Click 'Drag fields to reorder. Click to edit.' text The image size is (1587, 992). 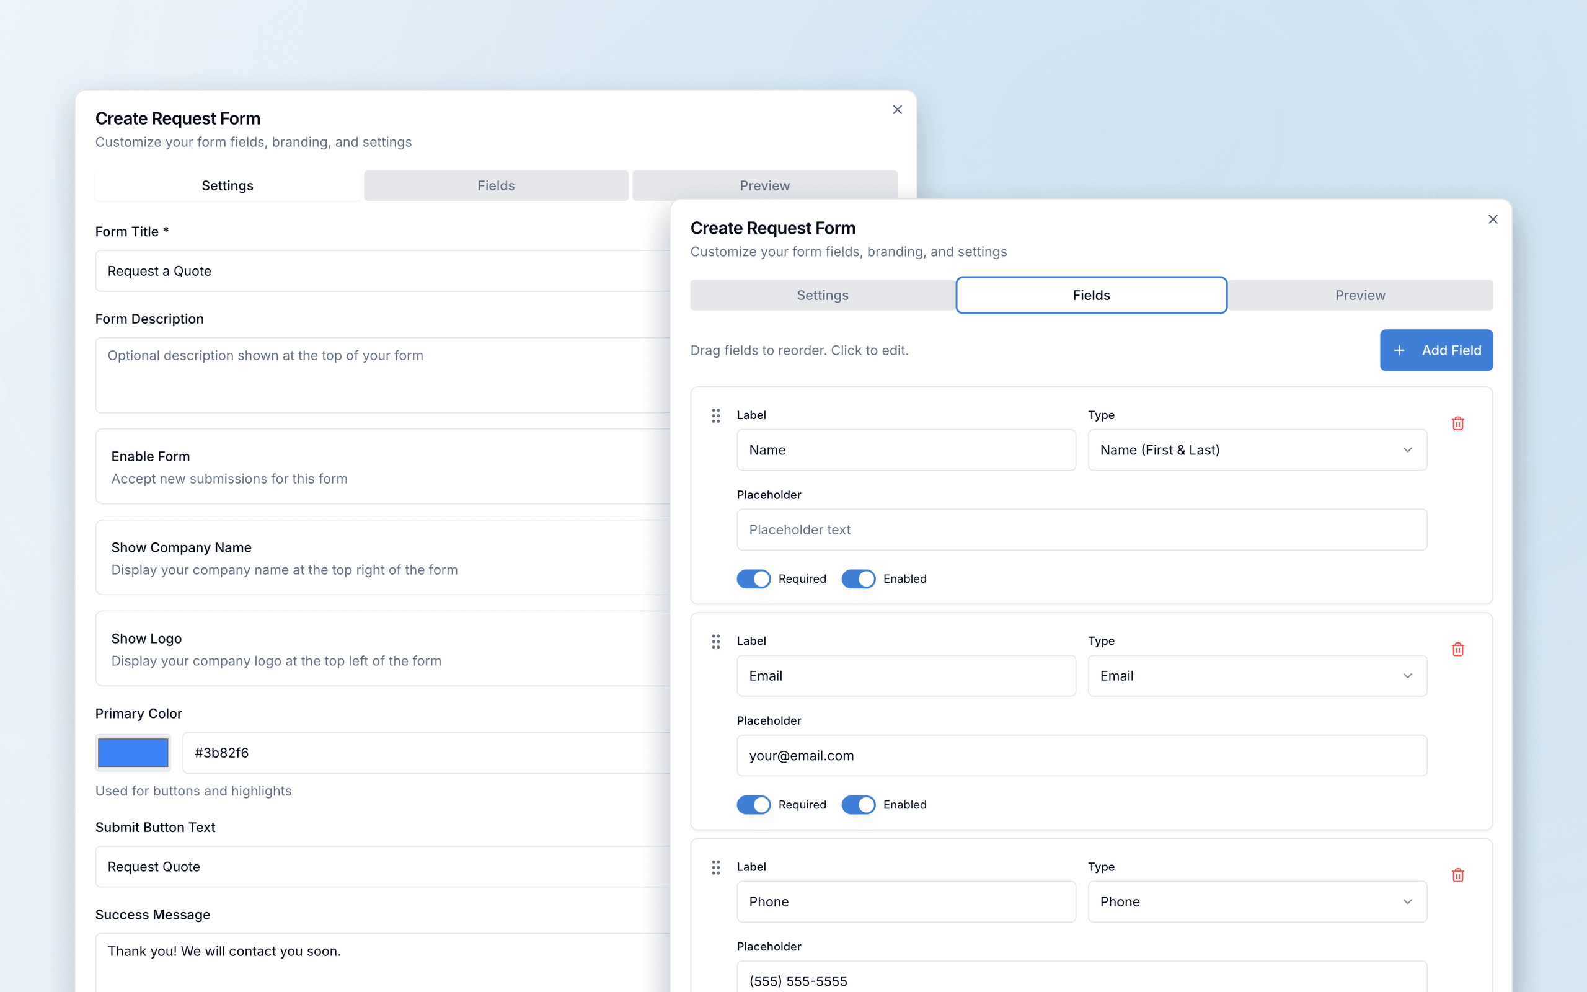[x=800, y=350]
